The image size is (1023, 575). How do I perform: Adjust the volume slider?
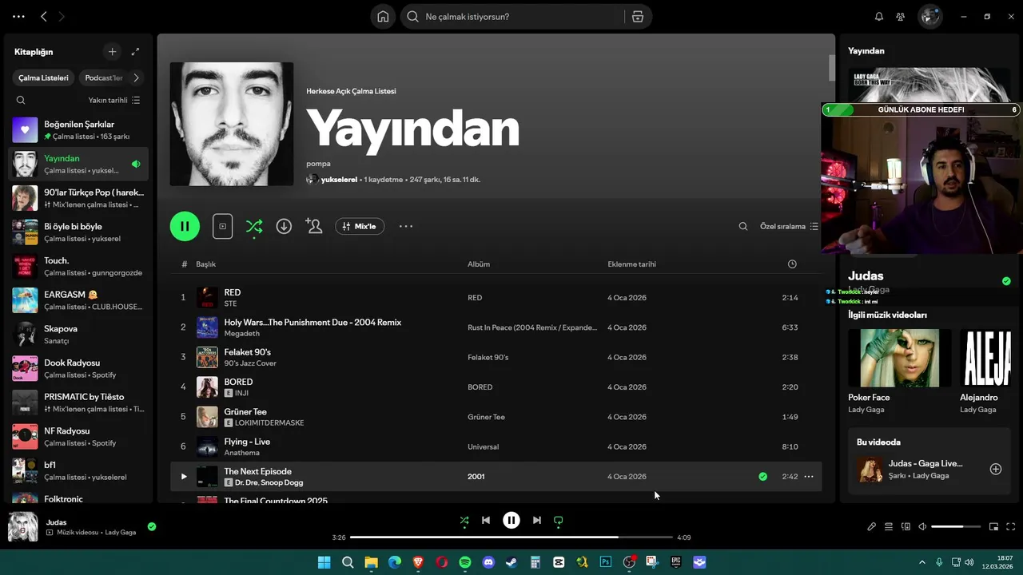coord(956,527)
